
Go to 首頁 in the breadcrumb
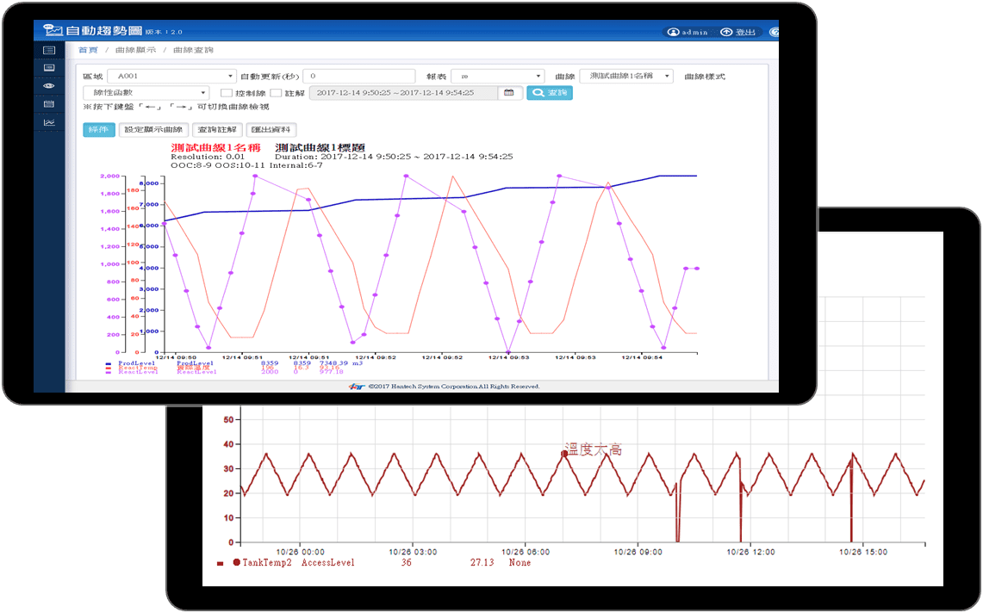[88, 51]
